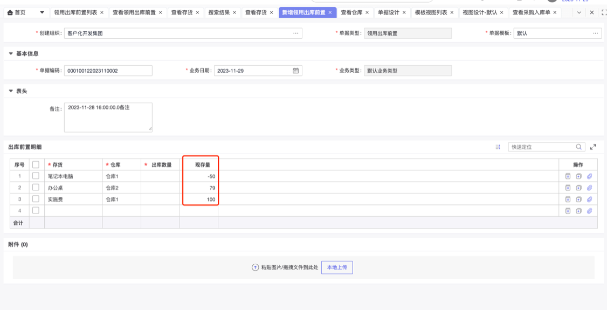Open 创建组织 lookup via ellipsis button
Viewport: 607px width, 310px height.
(x=296, y=33)
